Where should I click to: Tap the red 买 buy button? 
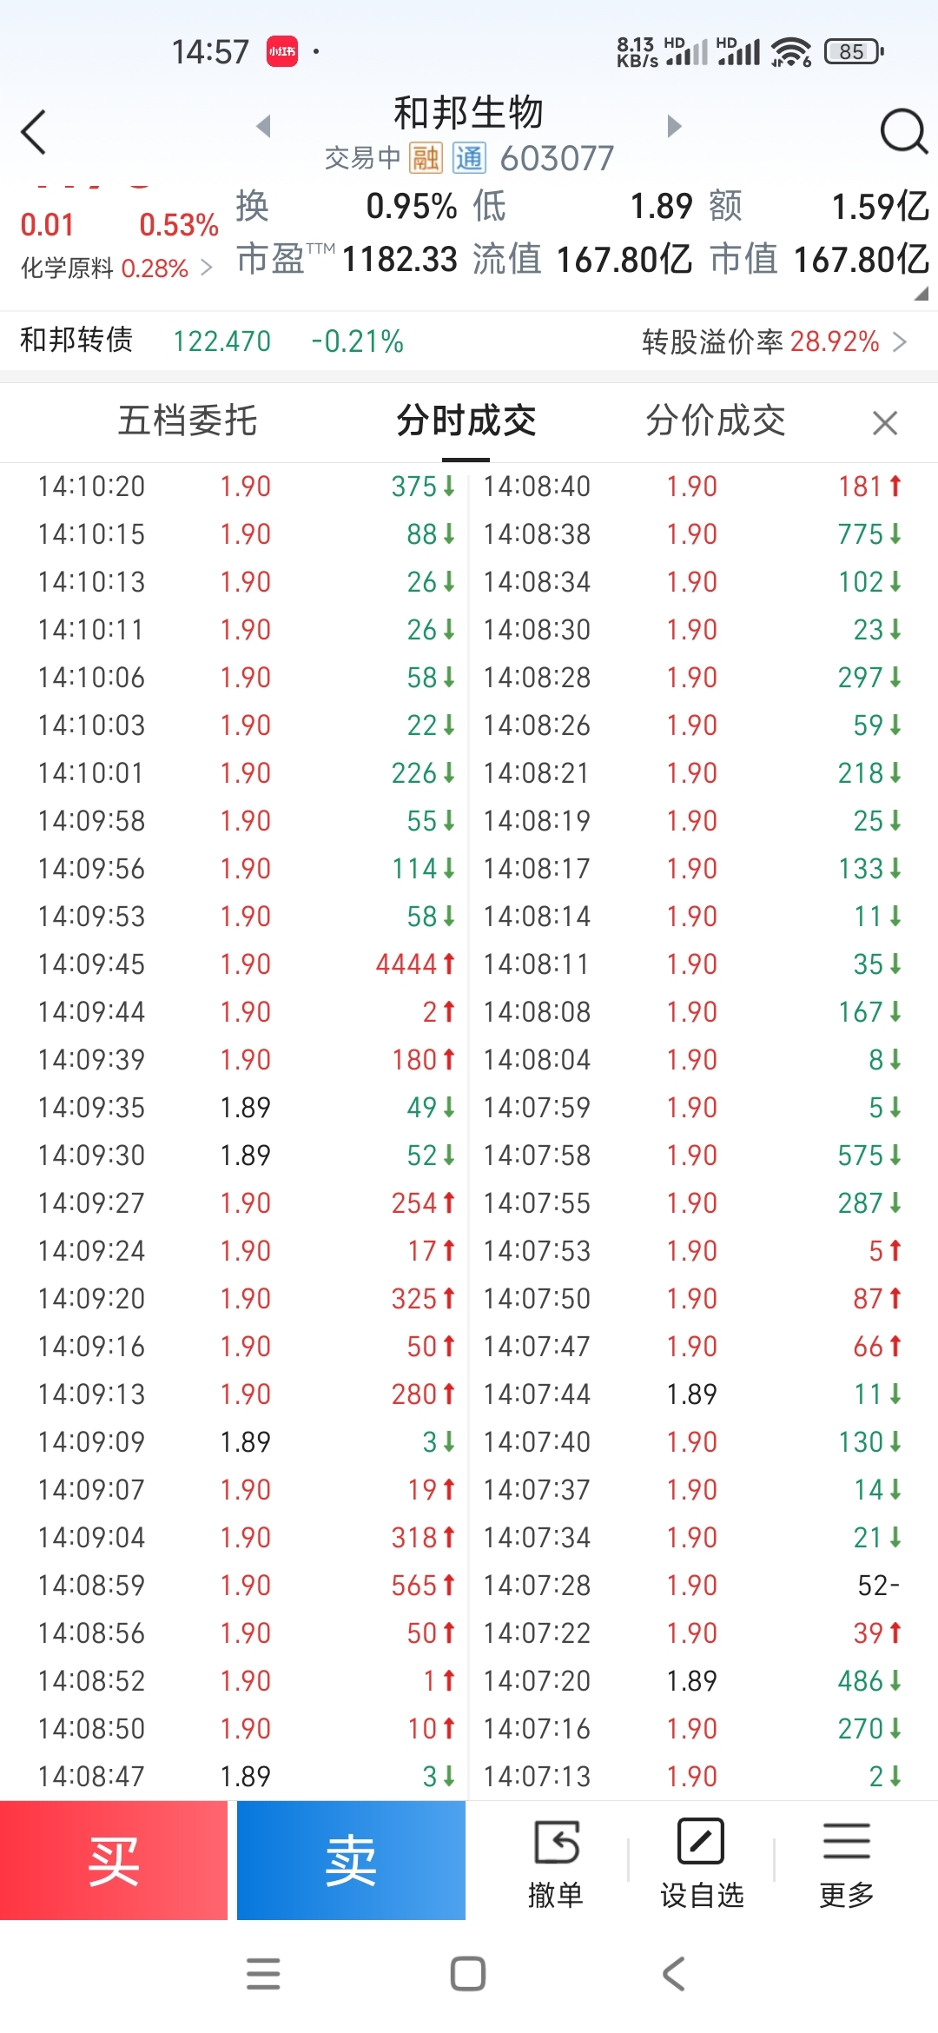coord(114,1860)
